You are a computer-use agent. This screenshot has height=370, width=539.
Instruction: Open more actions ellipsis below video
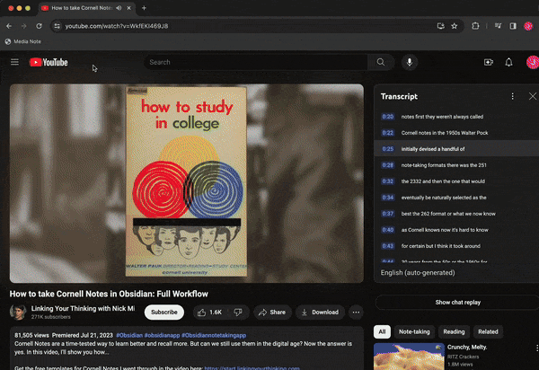[x=356, y=313]
